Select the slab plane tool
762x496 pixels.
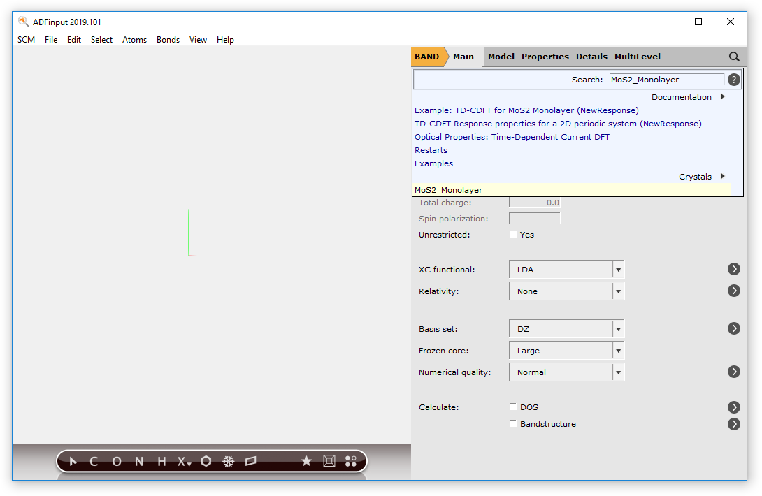(251, 462)
